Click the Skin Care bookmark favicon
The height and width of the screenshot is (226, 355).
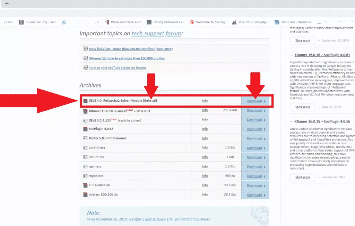click(277, 22)
